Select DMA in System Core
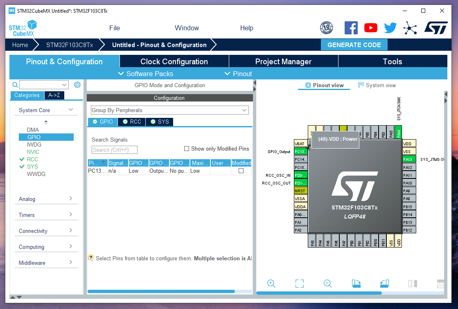 33,130
